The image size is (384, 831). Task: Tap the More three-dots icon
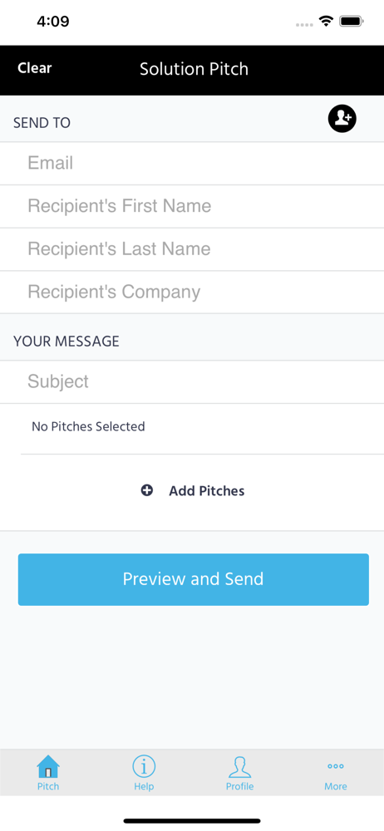[336, 766]
